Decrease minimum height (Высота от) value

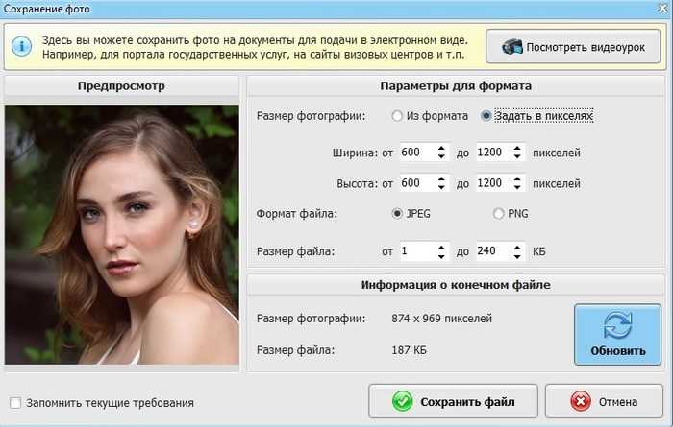[441, 188]
